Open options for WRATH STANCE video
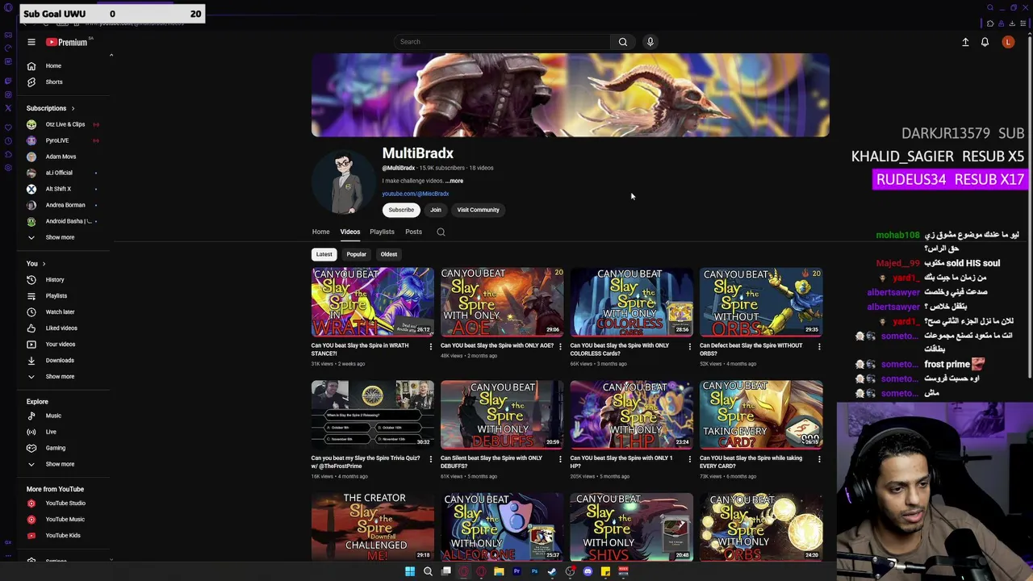The width and height of the screenshot is (1033, 581). click(x=430, y=346)
